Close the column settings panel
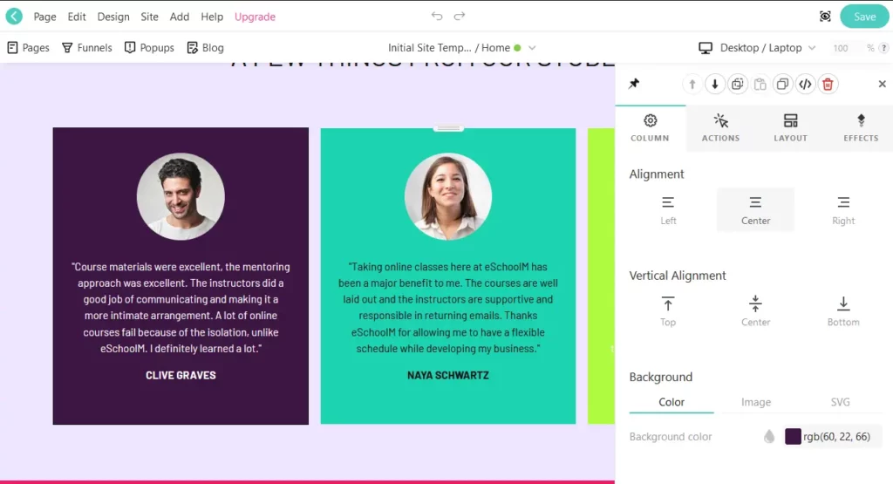Screen dimensions: 893x484 883,84
